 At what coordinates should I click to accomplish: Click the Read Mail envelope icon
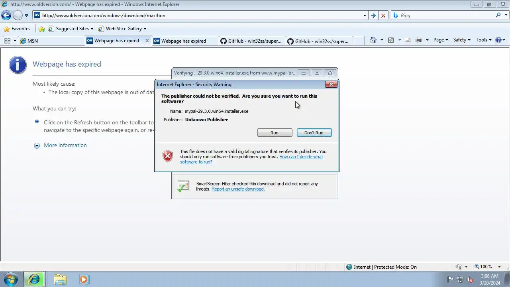coord(408,40)
